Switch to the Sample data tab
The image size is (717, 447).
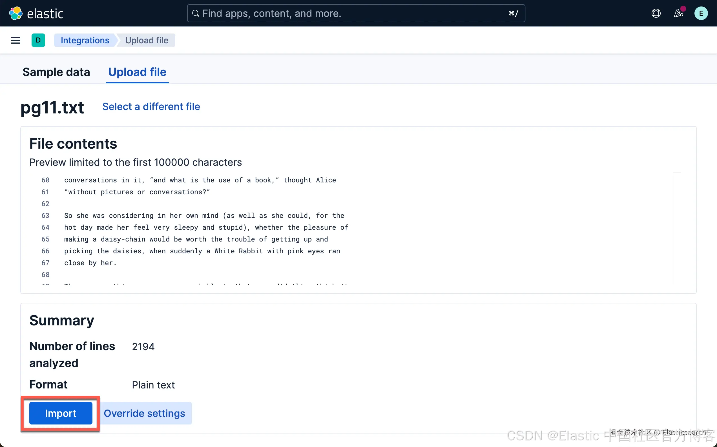coord(56,72)
